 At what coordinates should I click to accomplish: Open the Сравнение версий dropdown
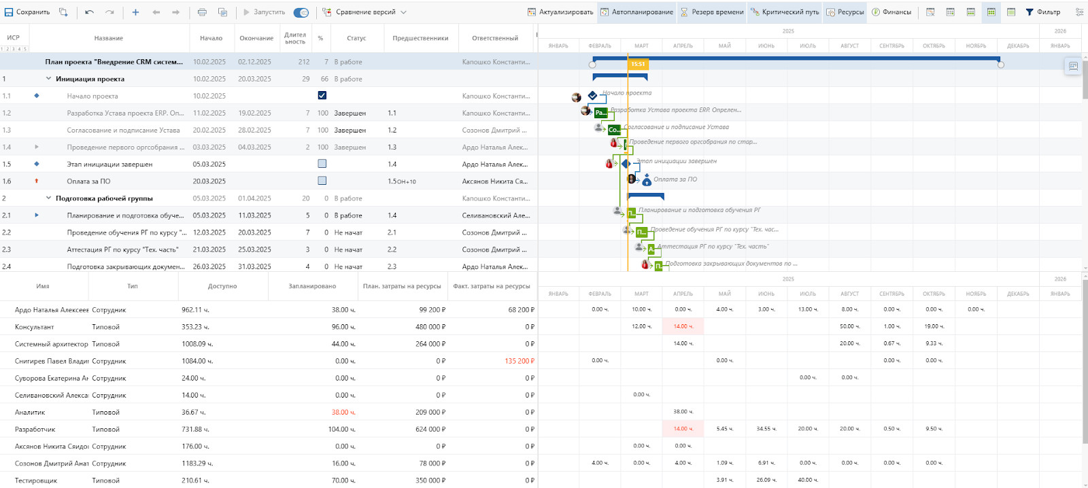point(364,12)
